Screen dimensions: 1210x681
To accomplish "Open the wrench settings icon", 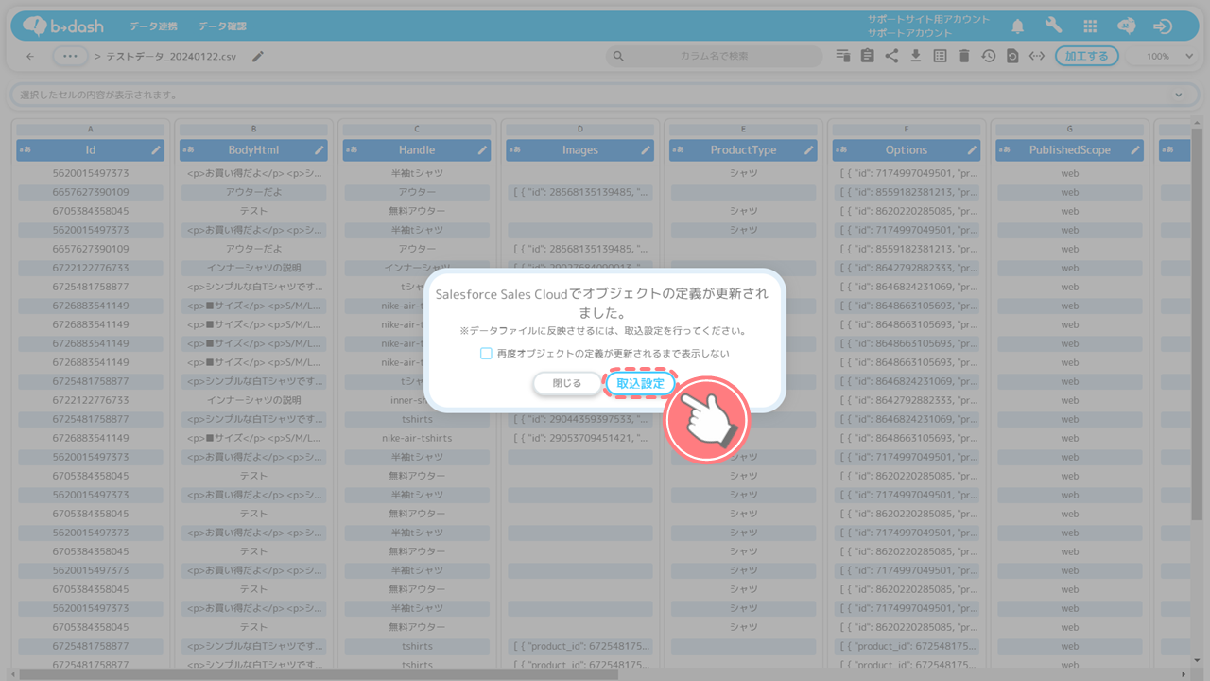I will pyautogui.click(x=1054, y=26).
